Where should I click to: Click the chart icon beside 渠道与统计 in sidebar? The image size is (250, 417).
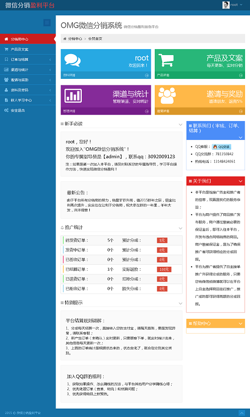coord(6,69)
